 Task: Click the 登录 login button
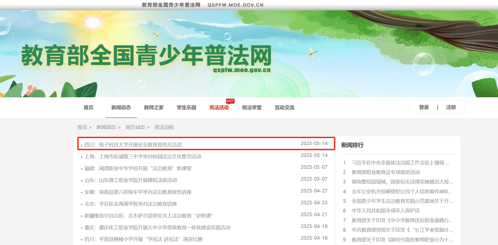pos(424,107)
